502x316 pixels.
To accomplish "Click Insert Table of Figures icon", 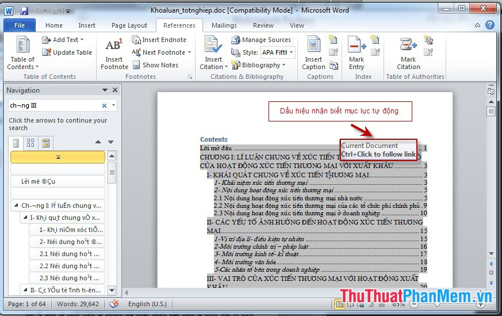I will click(x=334, y=39).
